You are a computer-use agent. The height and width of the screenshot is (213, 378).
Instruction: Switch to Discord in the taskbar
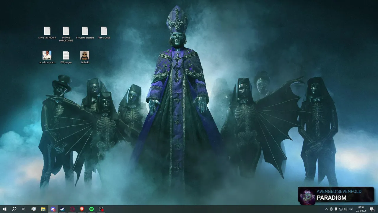coord(53,209)
